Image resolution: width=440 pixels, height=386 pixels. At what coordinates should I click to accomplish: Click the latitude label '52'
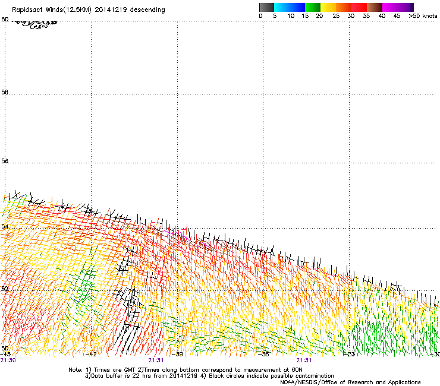(5, 289)
